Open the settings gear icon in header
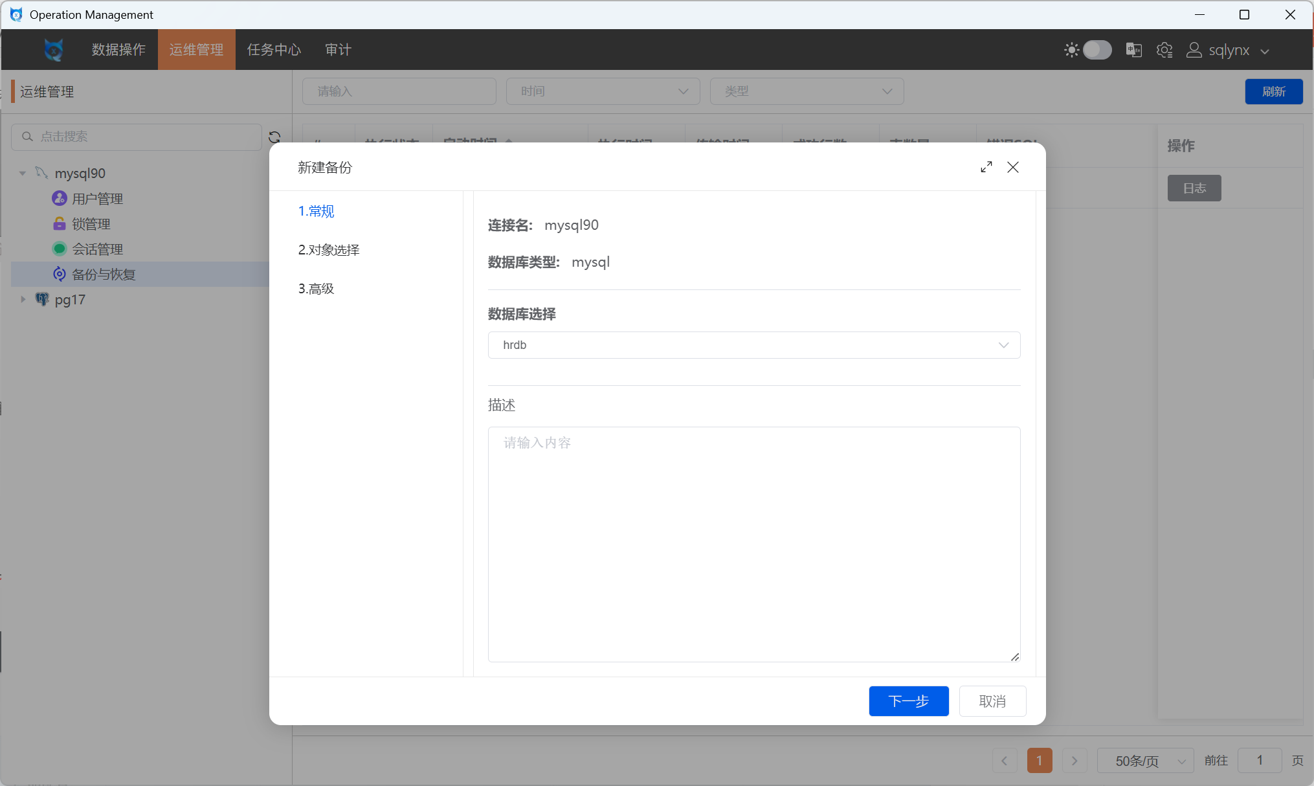The width and height of the screenshot is (1314, 786). pyautogui.click(x=1164, y=50)
